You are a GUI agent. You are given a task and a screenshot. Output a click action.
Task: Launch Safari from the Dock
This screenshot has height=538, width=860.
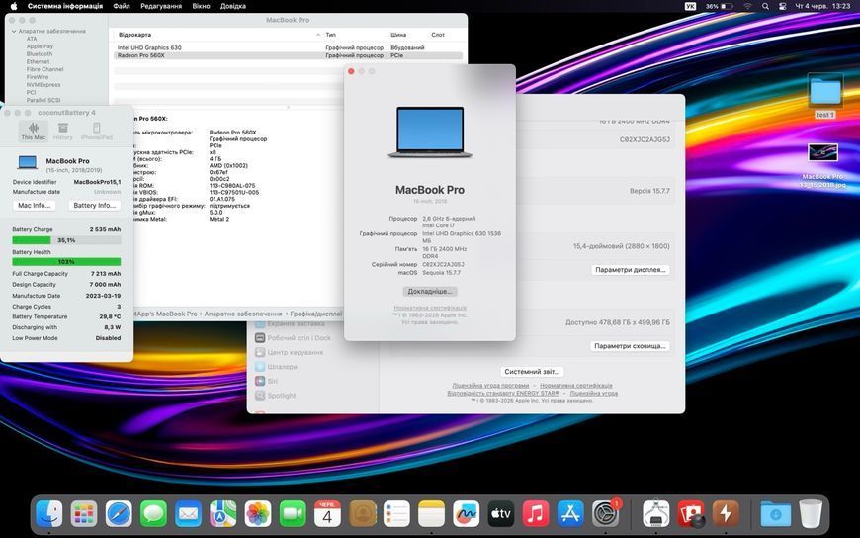pos(119,514)
